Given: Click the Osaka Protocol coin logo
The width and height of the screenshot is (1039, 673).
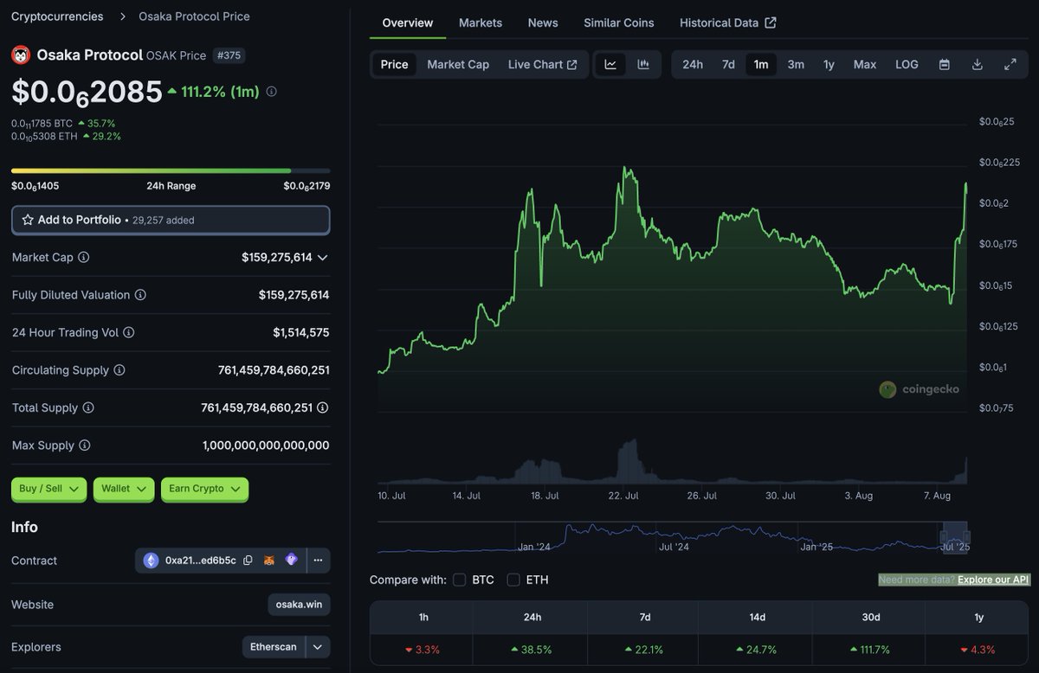Looking at the screenshot, I should click(x=21, y=55).
